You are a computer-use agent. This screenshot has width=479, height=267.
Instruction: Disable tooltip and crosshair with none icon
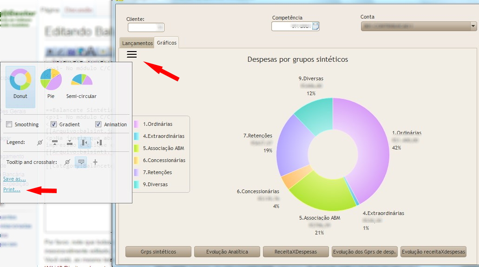pos(67,162)
